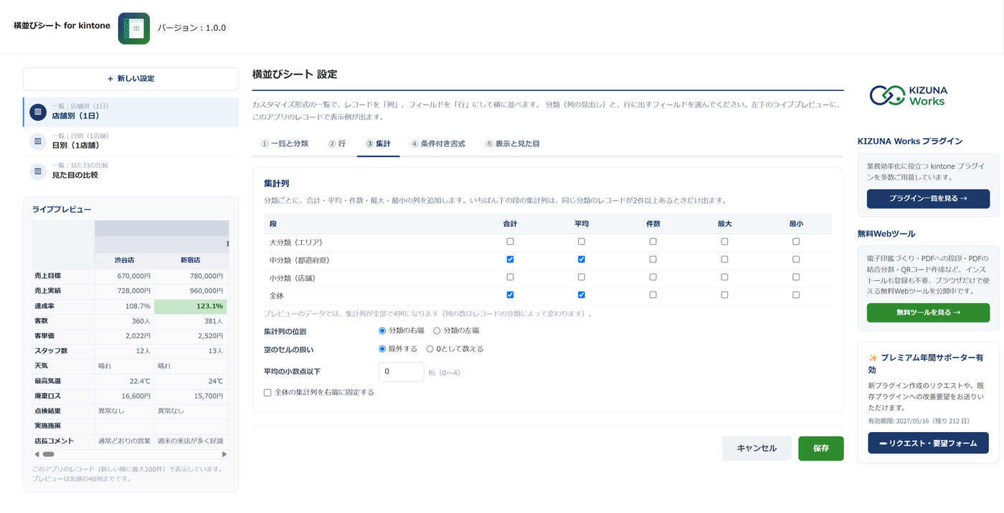
Task: Switch to ⑤ 表示と見た目 tab
Action: [x=513, y=144]
